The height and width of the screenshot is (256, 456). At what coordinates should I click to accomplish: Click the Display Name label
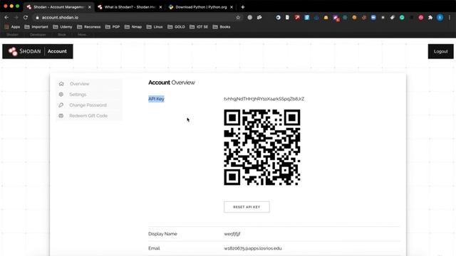tap(162, 234)
